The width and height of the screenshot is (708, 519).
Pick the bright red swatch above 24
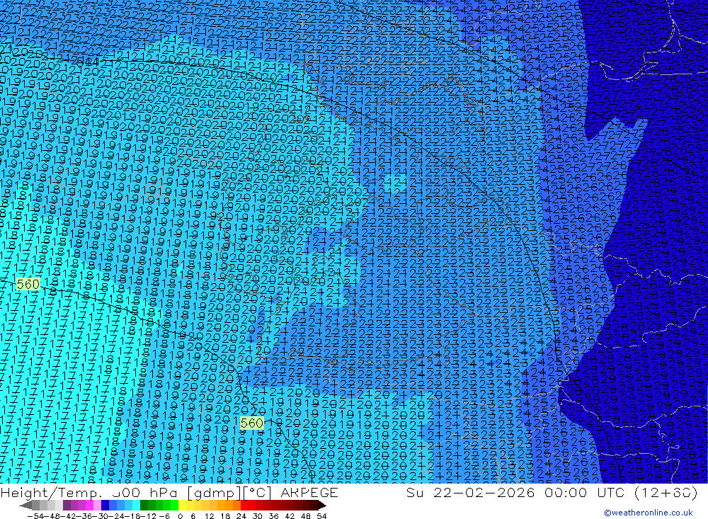[244, 505]
